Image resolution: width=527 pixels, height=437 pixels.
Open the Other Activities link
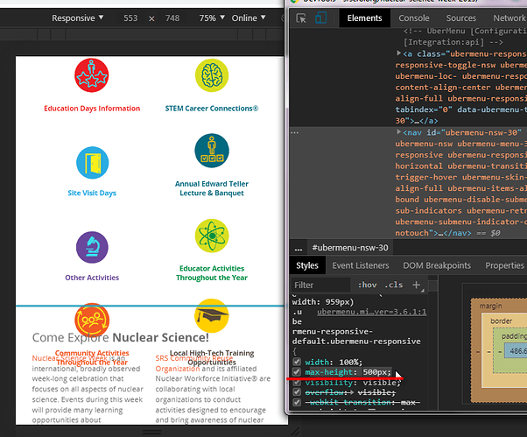(x=92, y=278)
